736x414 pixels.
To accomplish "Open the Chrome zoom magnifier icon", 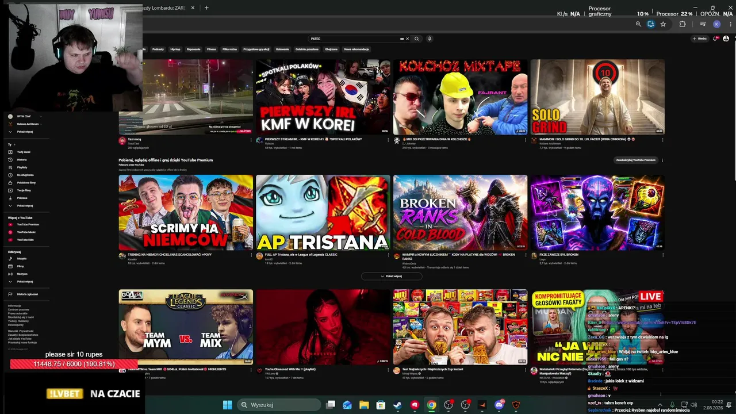I will (x=638, y=24).
